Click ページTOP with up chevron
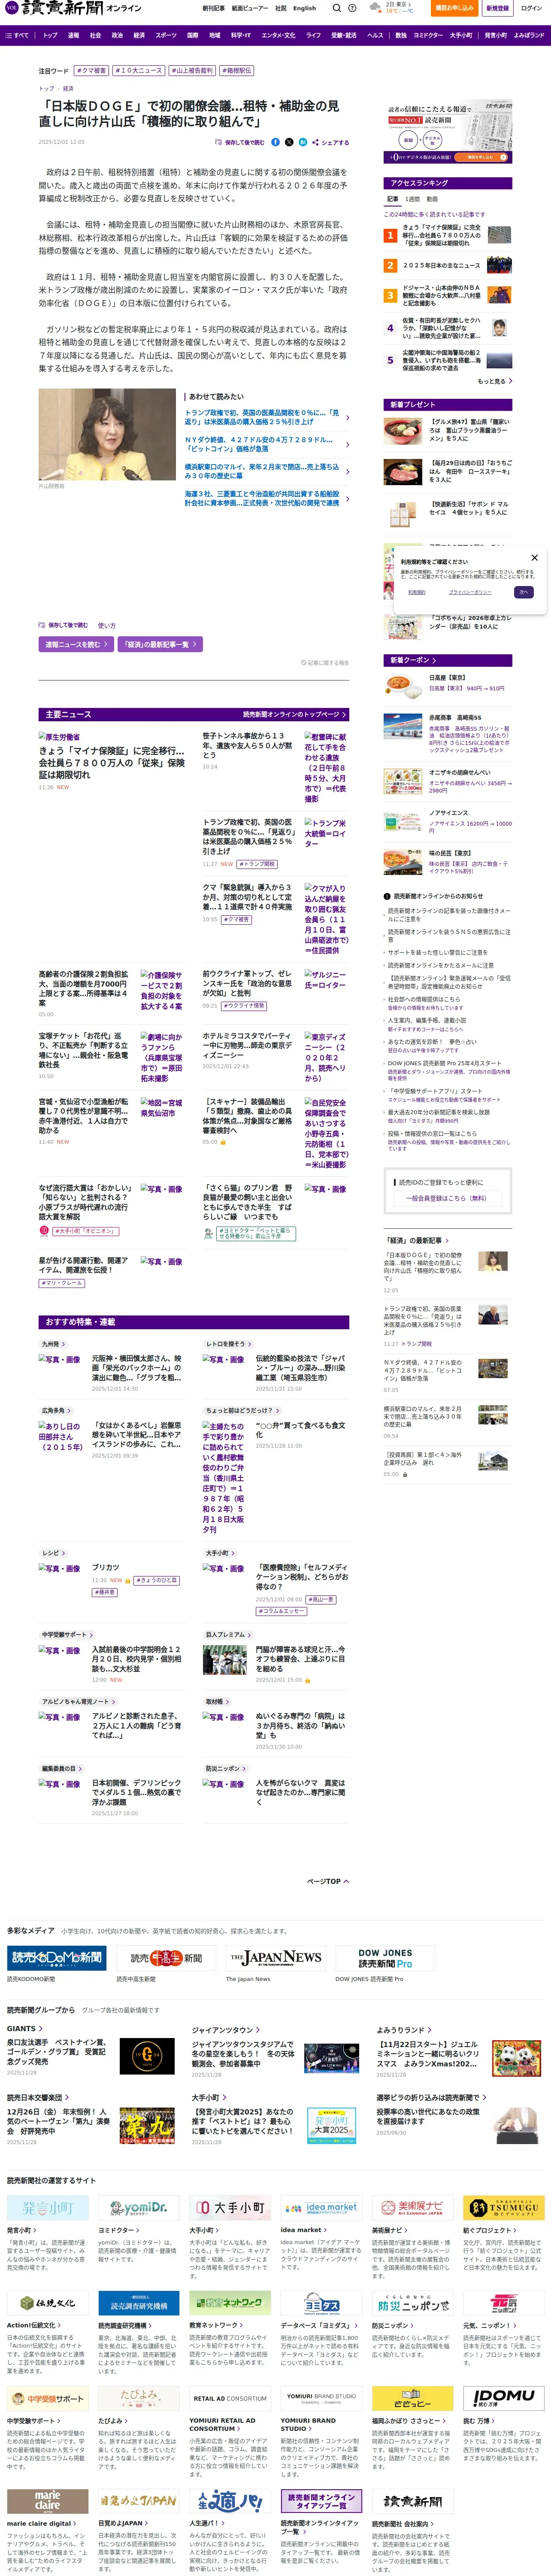 [x=328, y=1881]
